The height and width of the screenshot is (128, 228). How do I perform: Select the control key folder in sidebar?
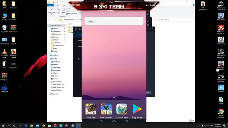pyautogui.click(x=57, y=43)
